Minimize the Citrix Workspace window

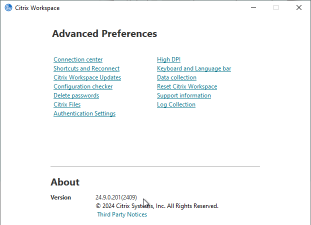pyautogui.click(x=252, y=7)
